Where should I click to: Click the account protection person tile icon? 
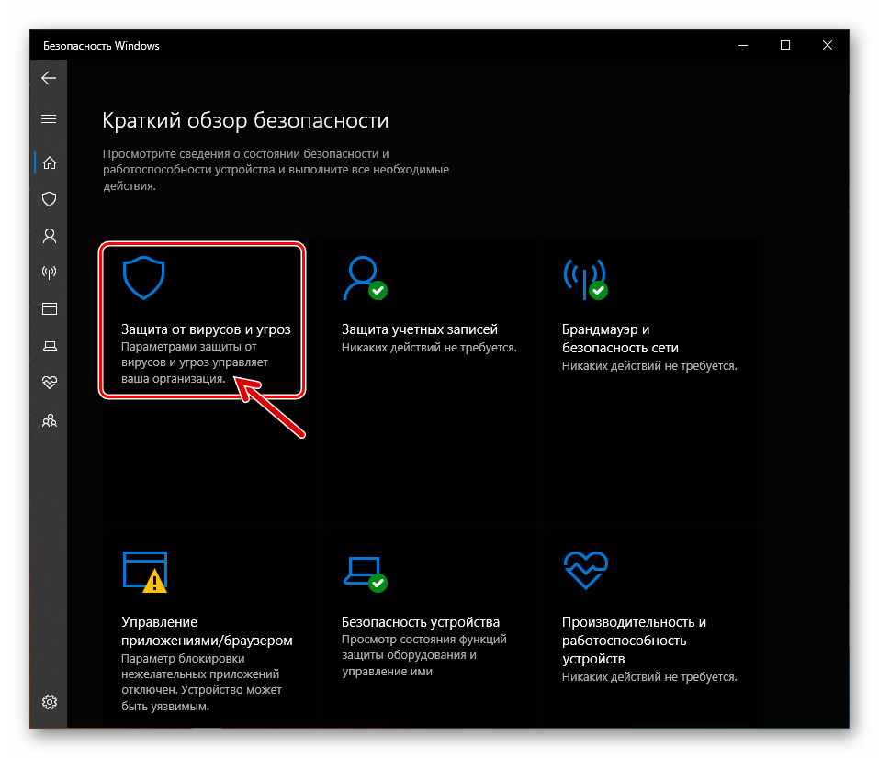click(365, 278)
